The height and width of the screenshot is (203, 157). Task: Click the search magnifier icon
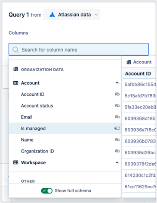click(x=15, y=50)
